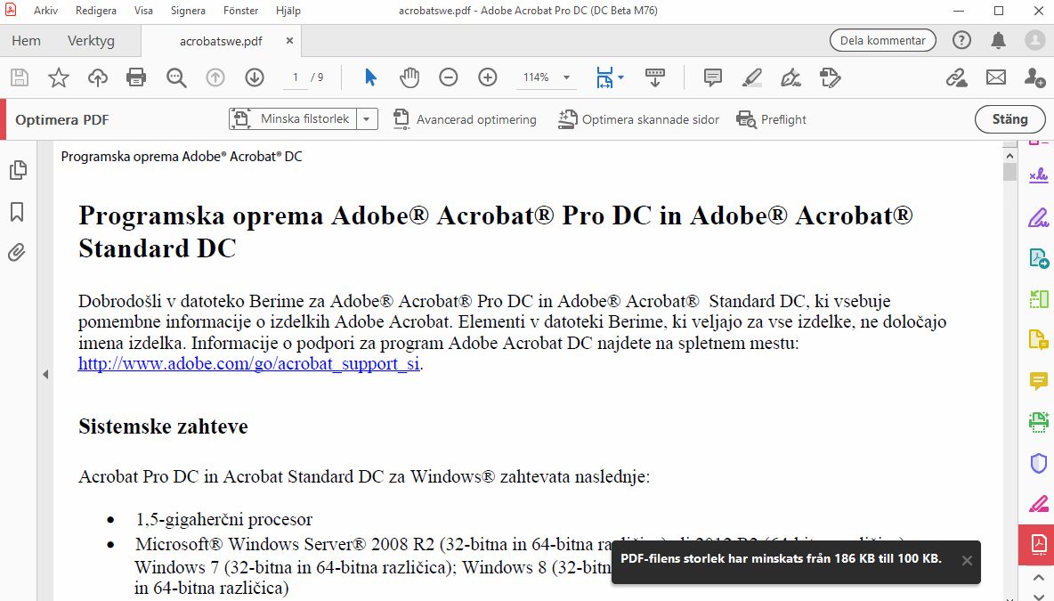Screen dimensions: 1054x601
Task: Click Optimera skannade sidor
Action: point(638,119)
